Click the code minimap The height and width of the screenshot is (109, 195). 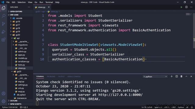(x=189, y=14)
